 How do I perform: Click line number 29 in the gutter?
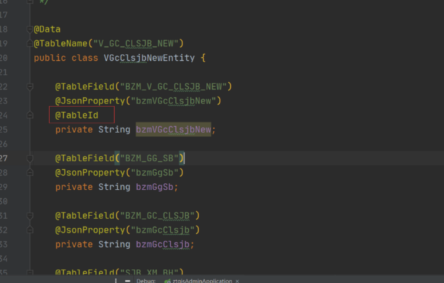pos(4,187)
